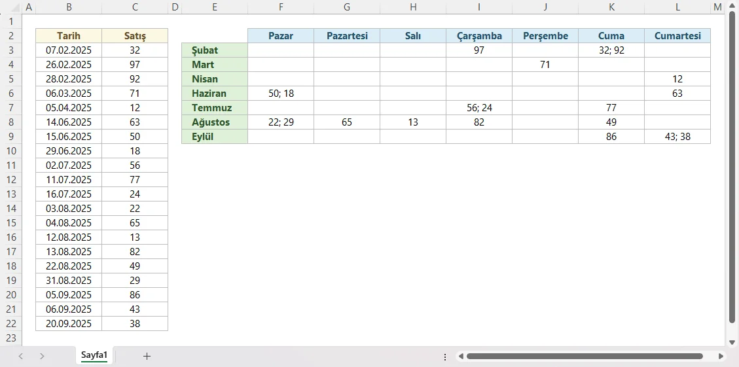The height and width of the screenshot is (367, 739).
Task: Click the Temmuz row label
Action: [x=215, y=108]
